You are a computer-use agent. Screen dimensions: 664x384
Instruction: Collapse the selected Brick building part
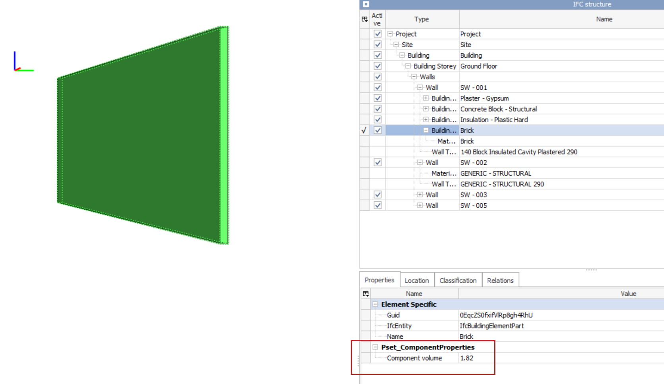426,130
